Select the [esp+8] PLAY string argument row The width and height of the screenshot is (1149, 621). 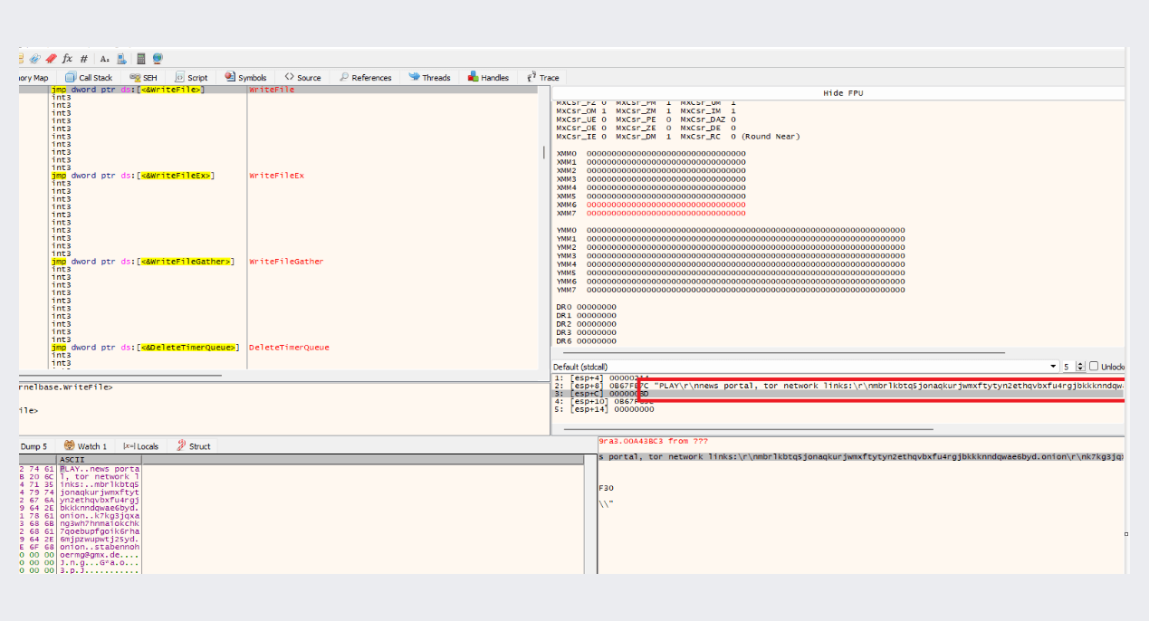pyautogui.click(x=838, y=386)
